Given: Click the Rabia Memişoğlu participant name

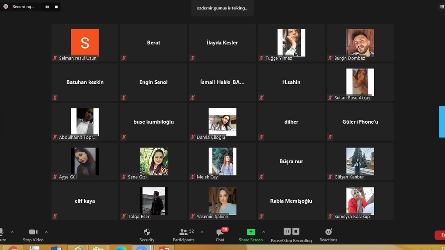Looking at the screenshot, I should [291, 201].
